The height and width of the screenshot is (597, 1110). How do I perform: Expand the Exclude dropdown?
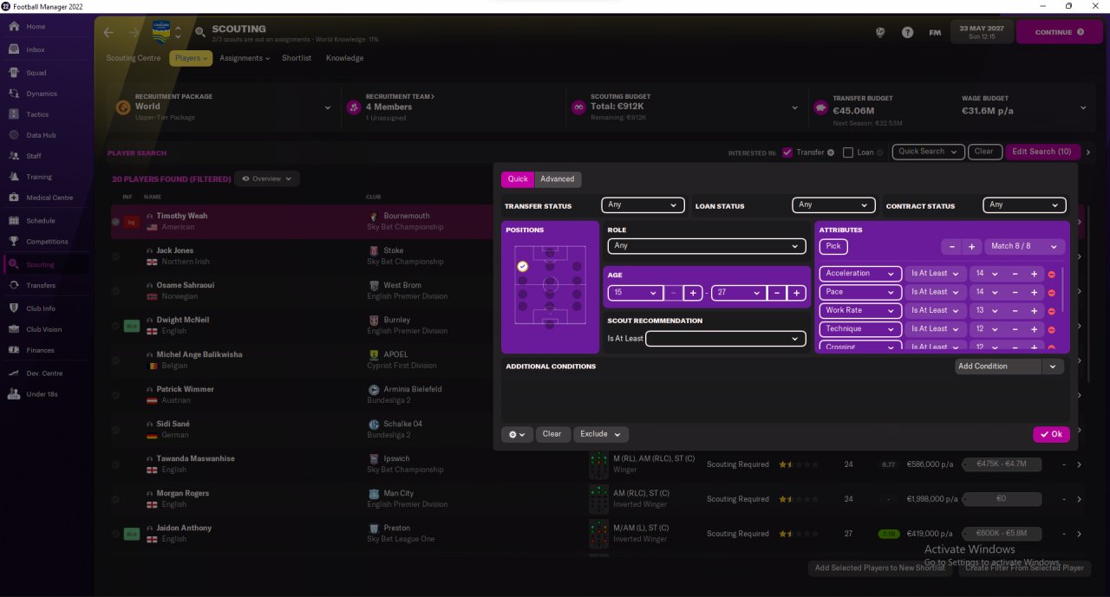pos(601,434)
